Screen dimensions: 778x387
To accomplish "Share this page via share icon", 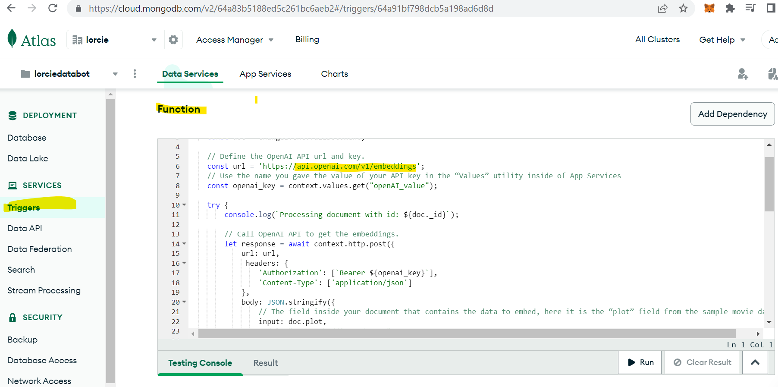I will [662, 8].
